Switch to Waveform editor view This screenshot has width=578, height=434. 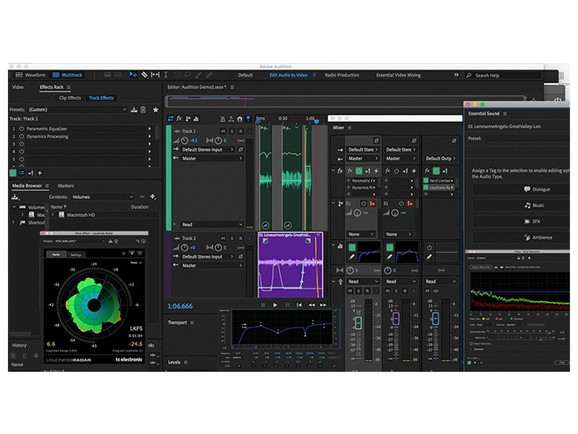[x=30, y=75]
